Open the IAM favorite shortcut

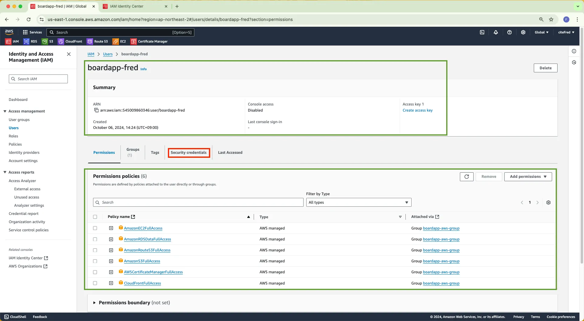(12, 41)
